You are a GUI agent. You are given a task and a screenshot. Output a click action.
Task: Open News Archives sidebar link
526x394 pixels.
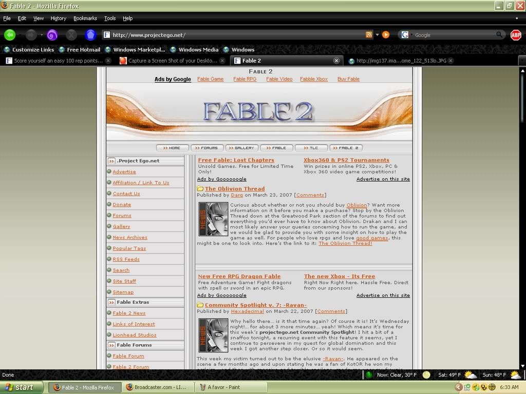pyautogui.click(x=130, y=237)
